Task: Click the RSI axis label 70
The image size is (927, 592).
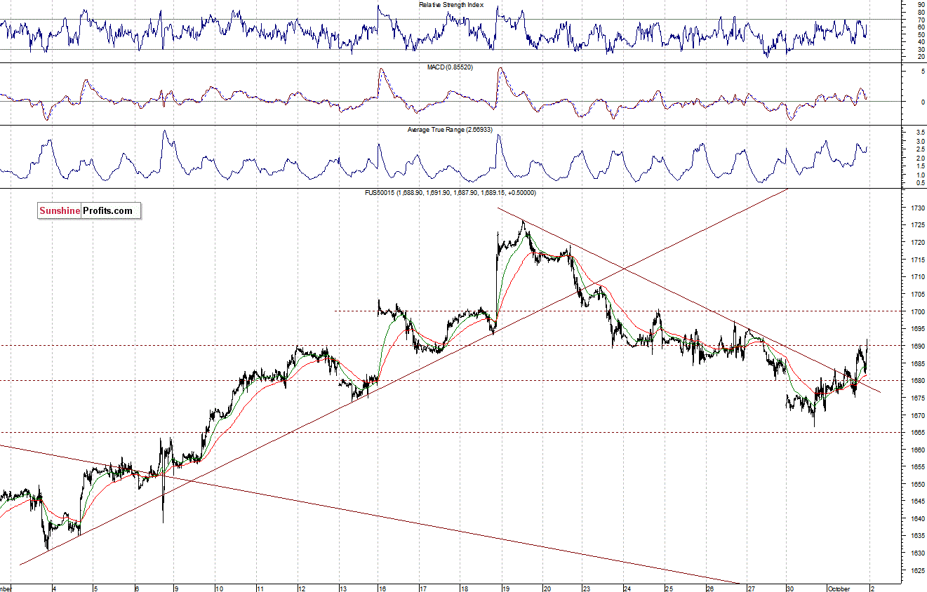Action: point(921,20)
